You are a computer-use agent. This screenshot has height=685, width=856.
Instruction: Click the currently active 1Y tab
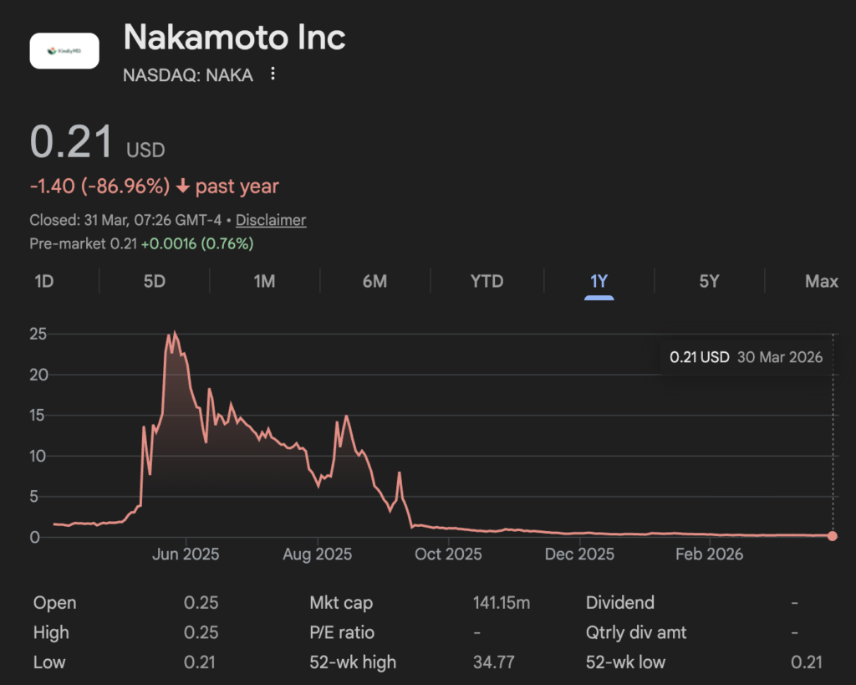click(599, 282)
